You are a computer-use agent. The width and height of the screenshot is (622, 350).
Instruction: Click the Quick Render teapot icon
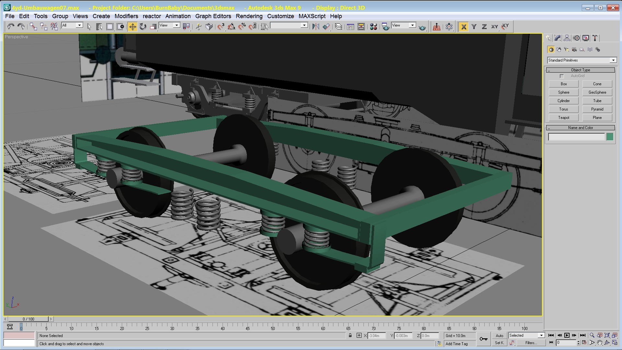pos(422,27)
